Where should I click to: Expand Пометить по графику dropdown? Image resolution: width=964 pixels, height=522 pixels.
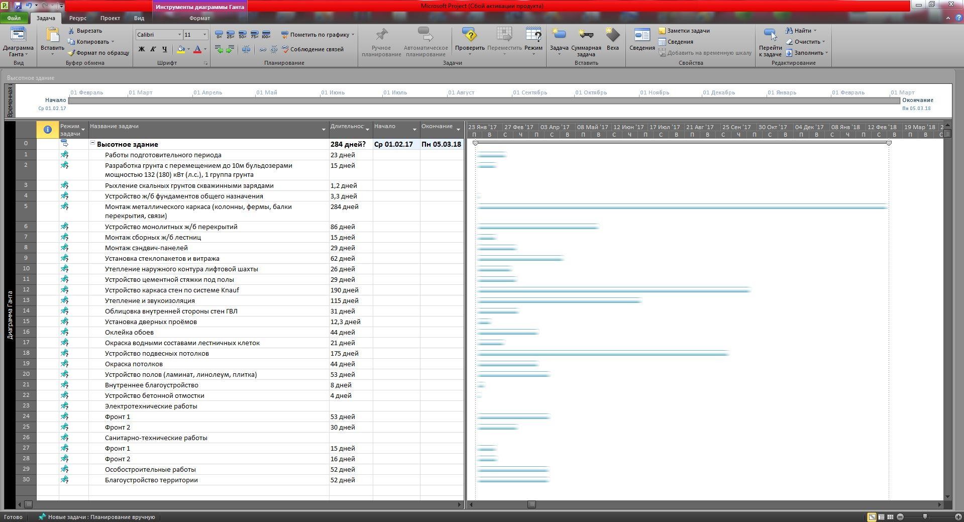pos(353,35)
